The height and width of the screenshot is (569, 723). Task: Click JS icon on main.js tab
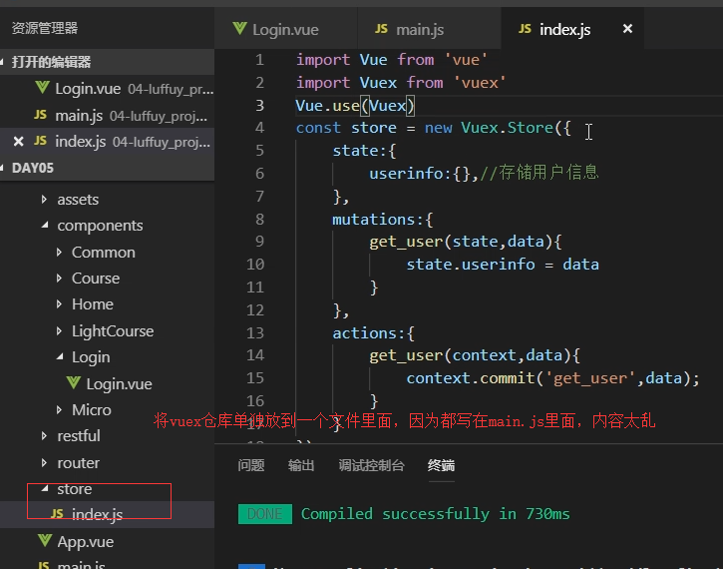381,29
